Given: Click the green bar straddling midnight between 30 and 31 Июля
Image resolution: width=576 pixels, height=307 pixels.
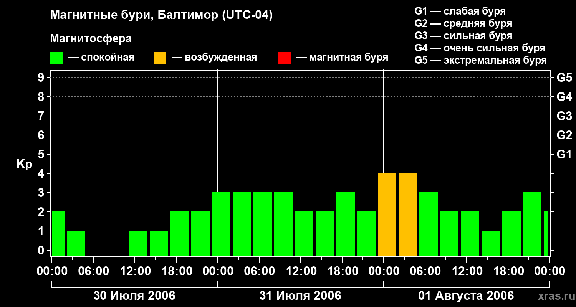Looking at the screenshot, I should (221, 224).
